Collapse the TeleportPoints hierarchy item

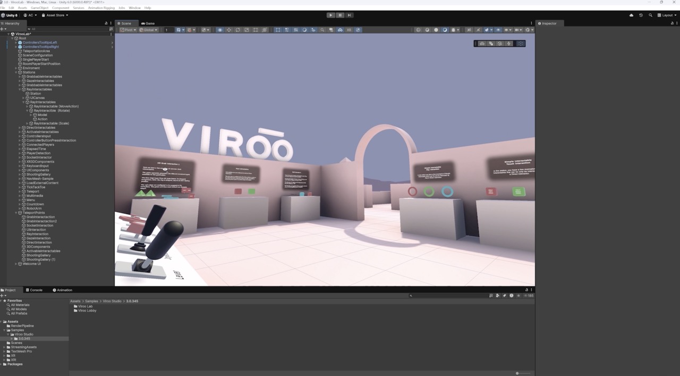16,213
